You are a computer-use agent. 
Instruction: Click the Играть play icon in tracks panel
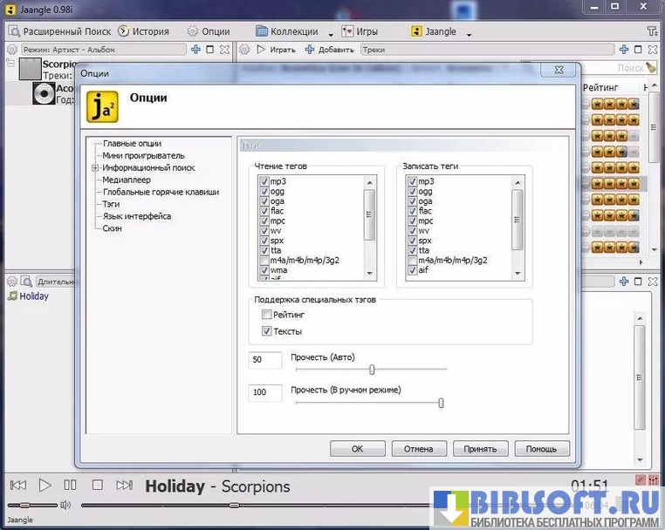click(x=261, y=50)
